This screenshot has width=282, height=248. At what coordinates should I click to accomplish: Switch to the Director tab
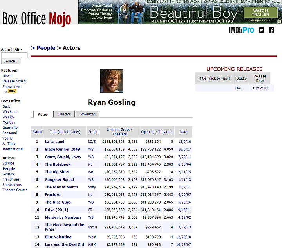click(x=64, y=114)
